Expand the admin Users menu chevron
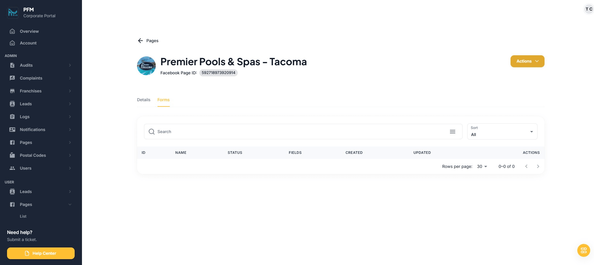This screenshot has height=265, width=594. pos(70,168)
